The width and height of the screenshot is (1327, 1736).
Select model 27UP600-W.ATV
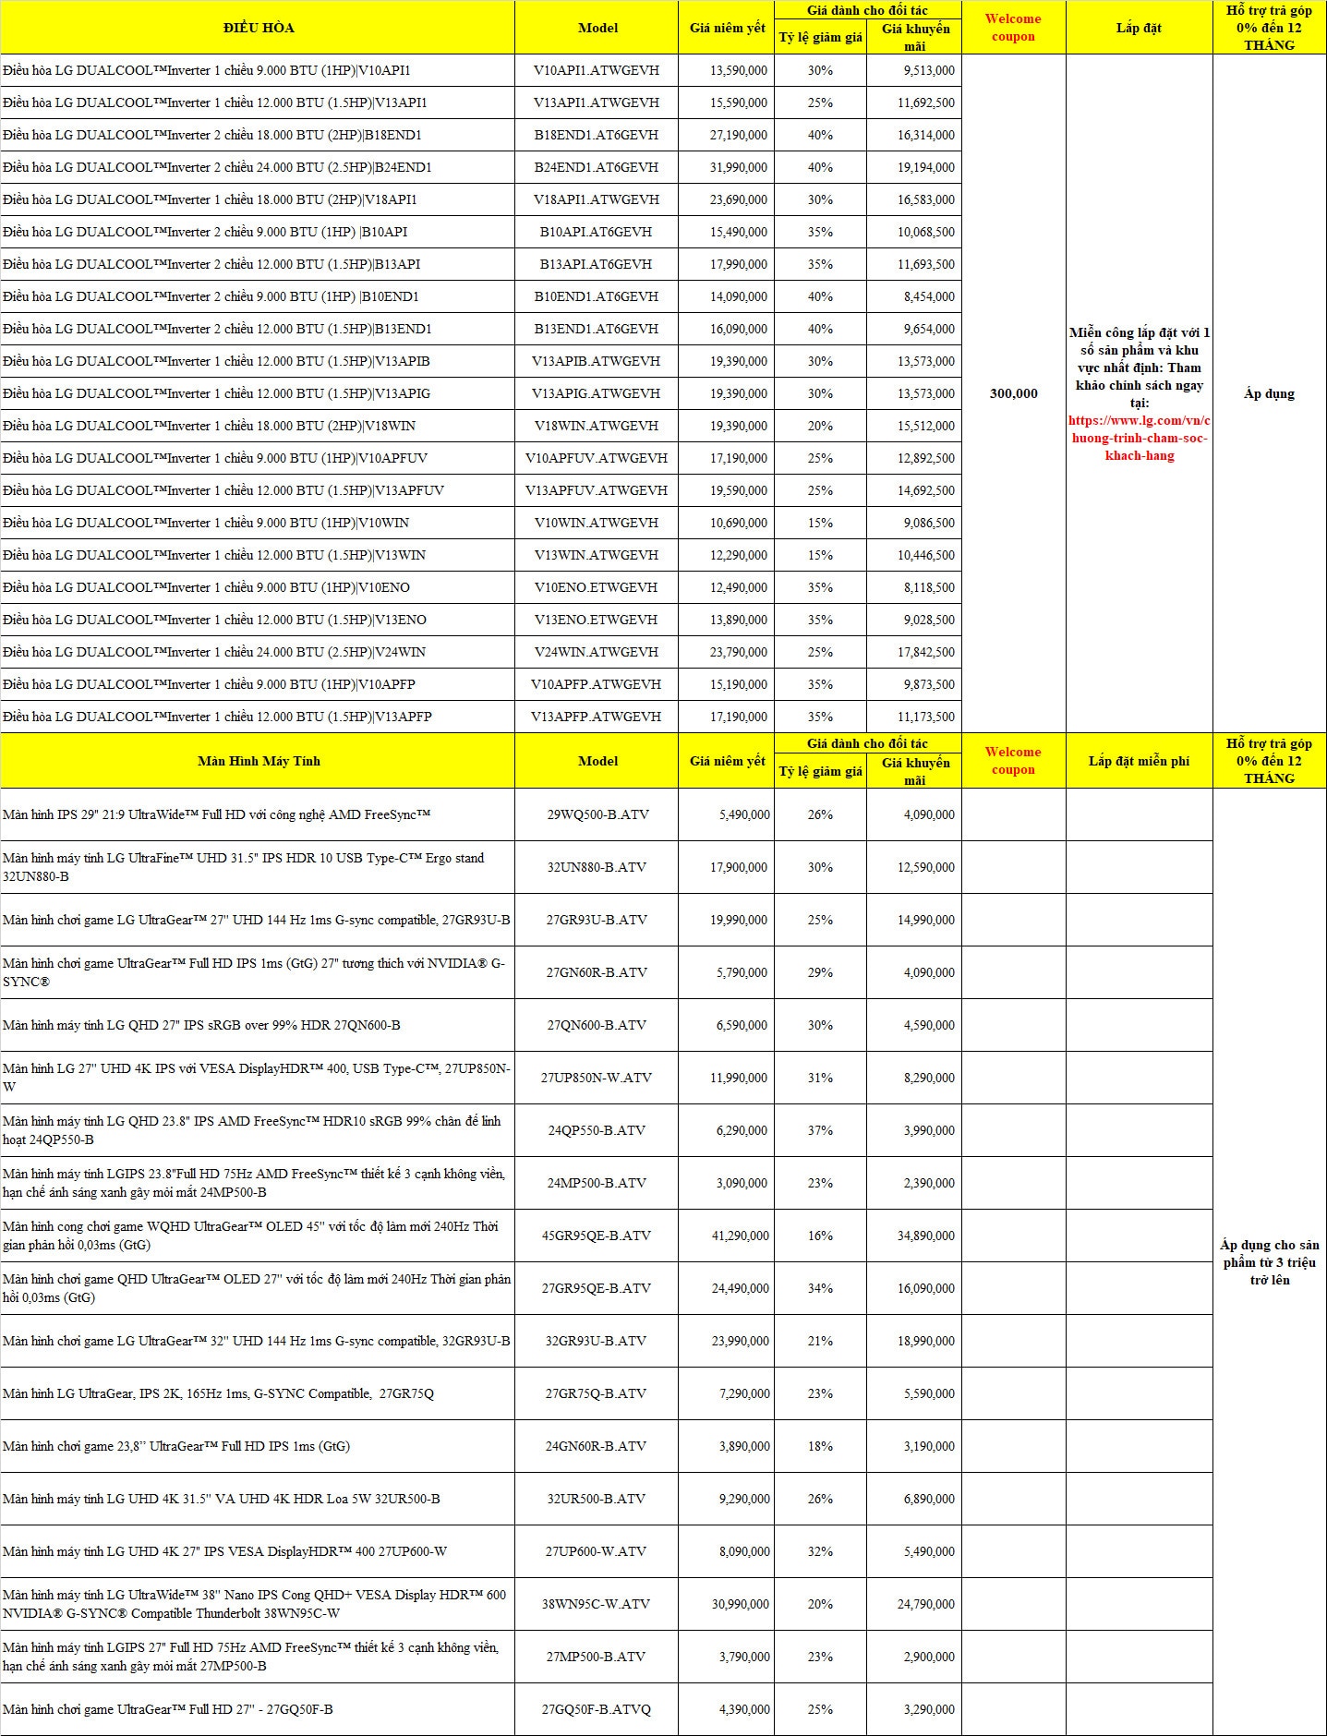coord(597,1551)
